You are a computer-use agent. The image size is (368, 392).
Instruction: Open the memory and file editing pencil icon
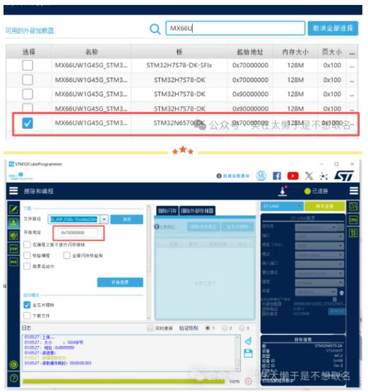13,209
